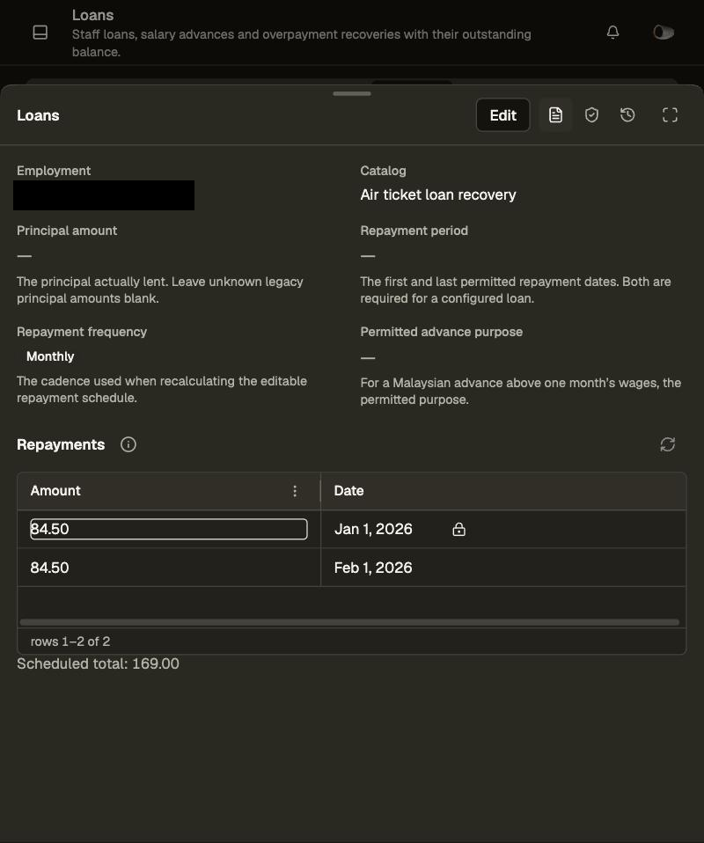Open the notifications bell

612,33
